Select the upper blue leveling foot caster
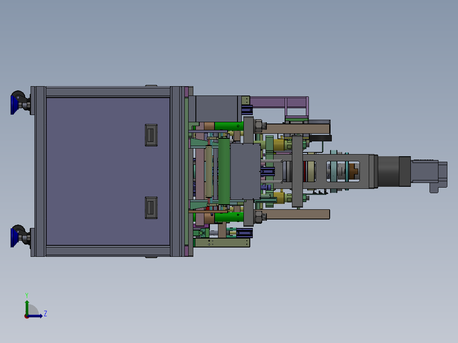This screenshot has width=458, height=343. click(x=14, y=105)
